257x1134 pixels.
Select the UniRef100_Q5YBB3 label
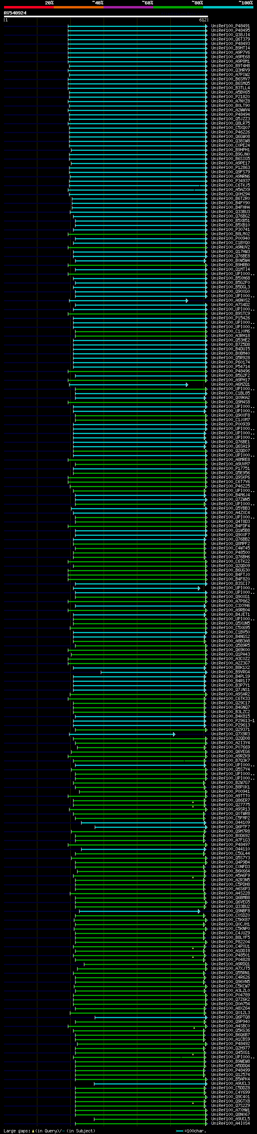pos(230,508)
